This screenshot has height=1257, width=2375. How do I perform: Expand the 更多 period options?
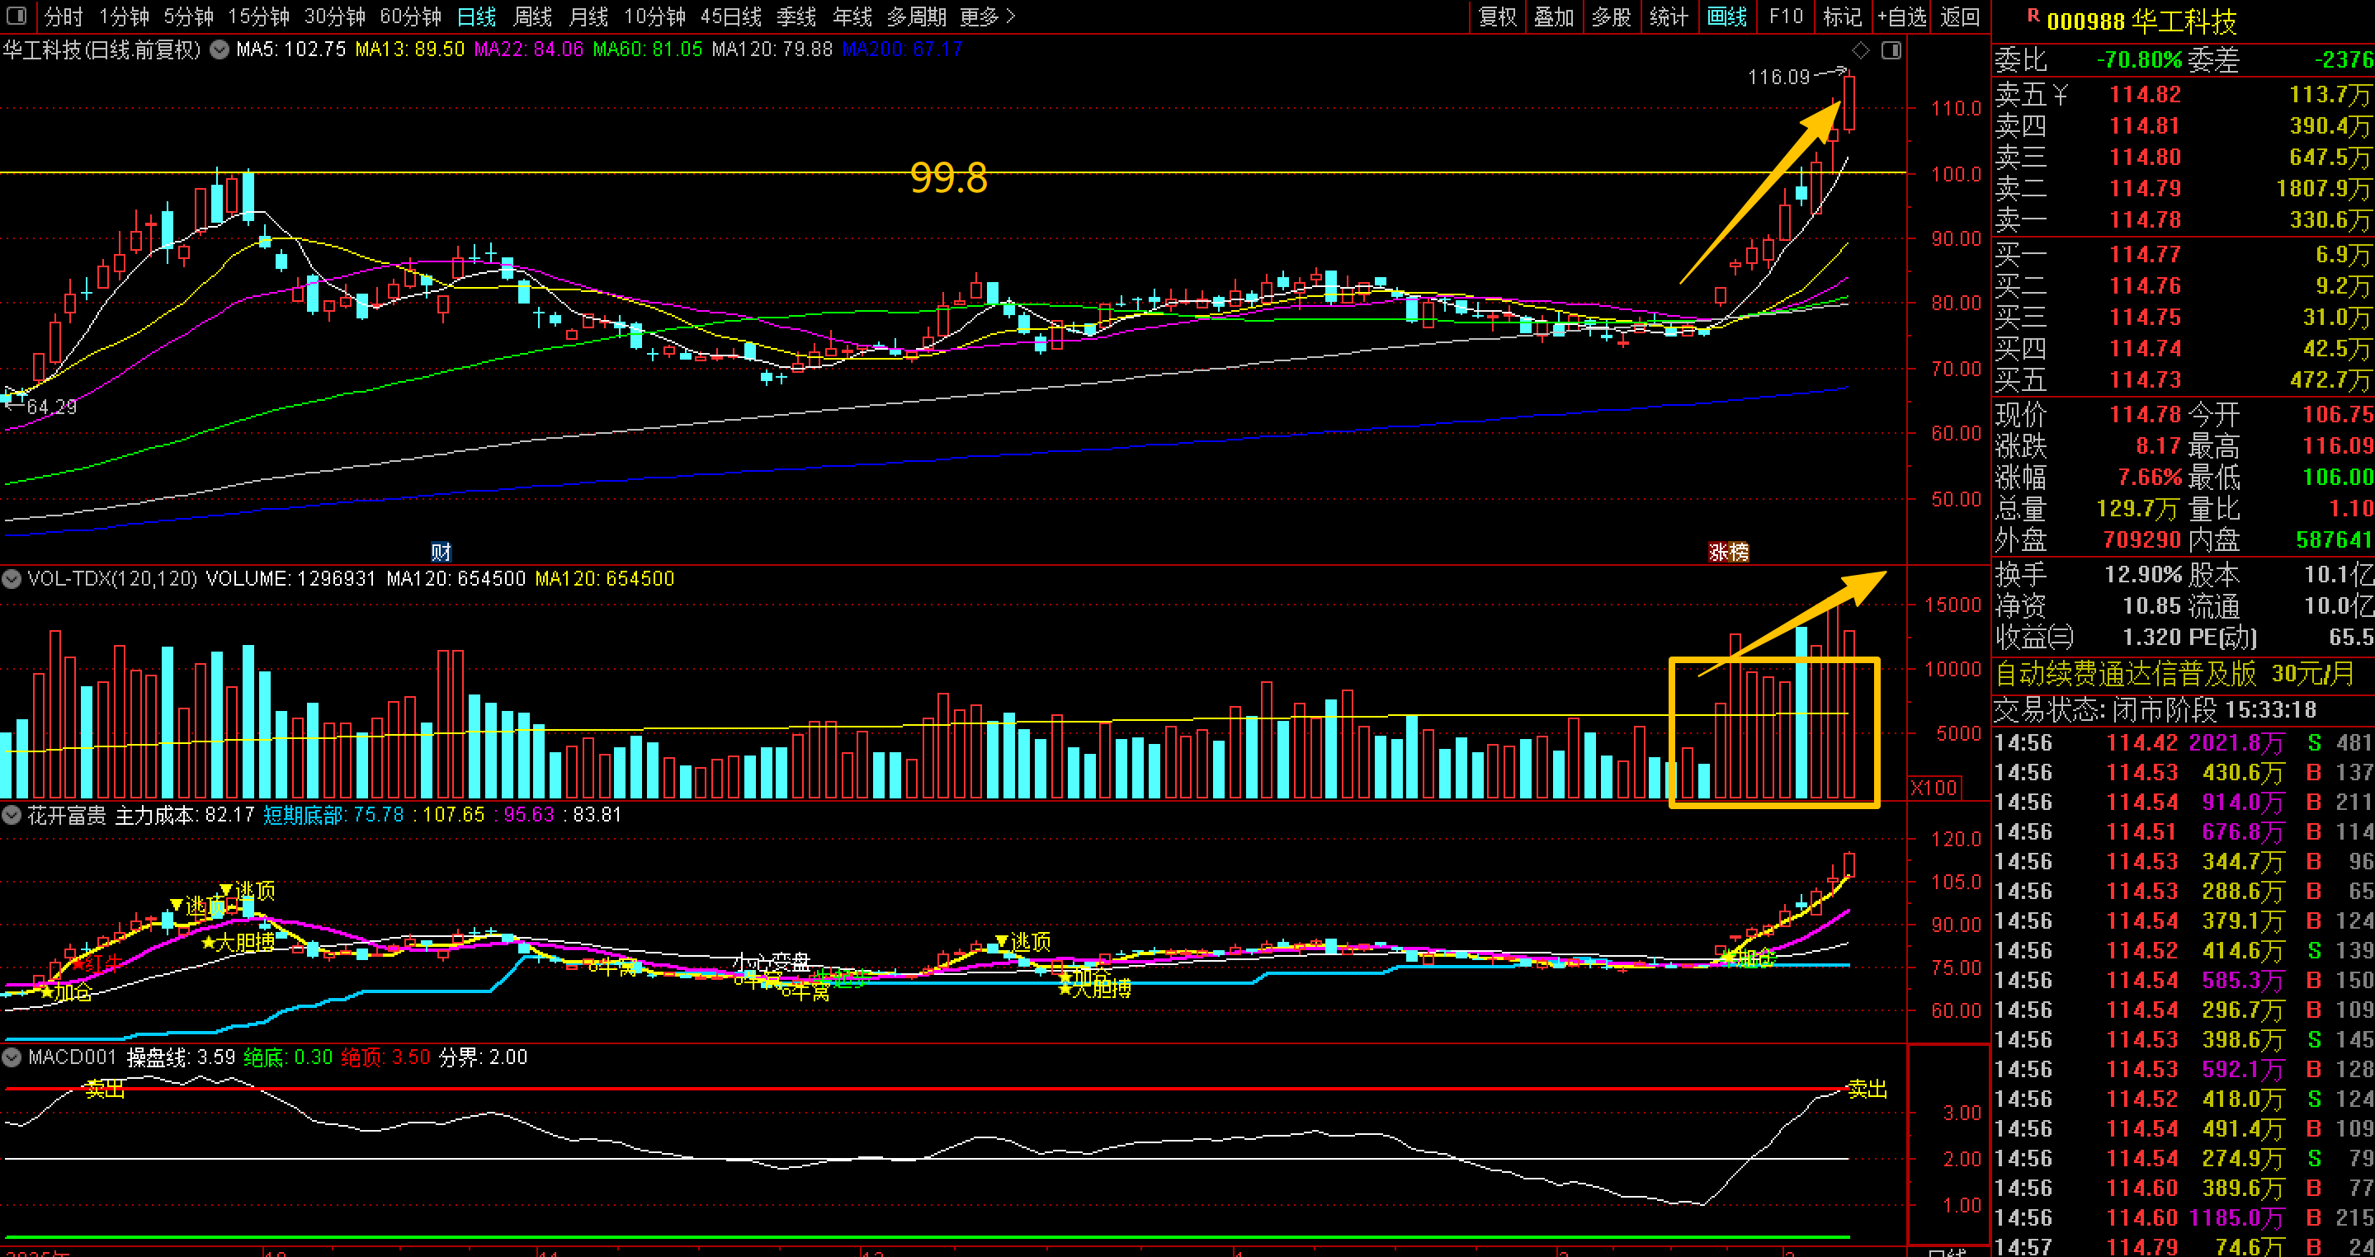pos(986,16)
